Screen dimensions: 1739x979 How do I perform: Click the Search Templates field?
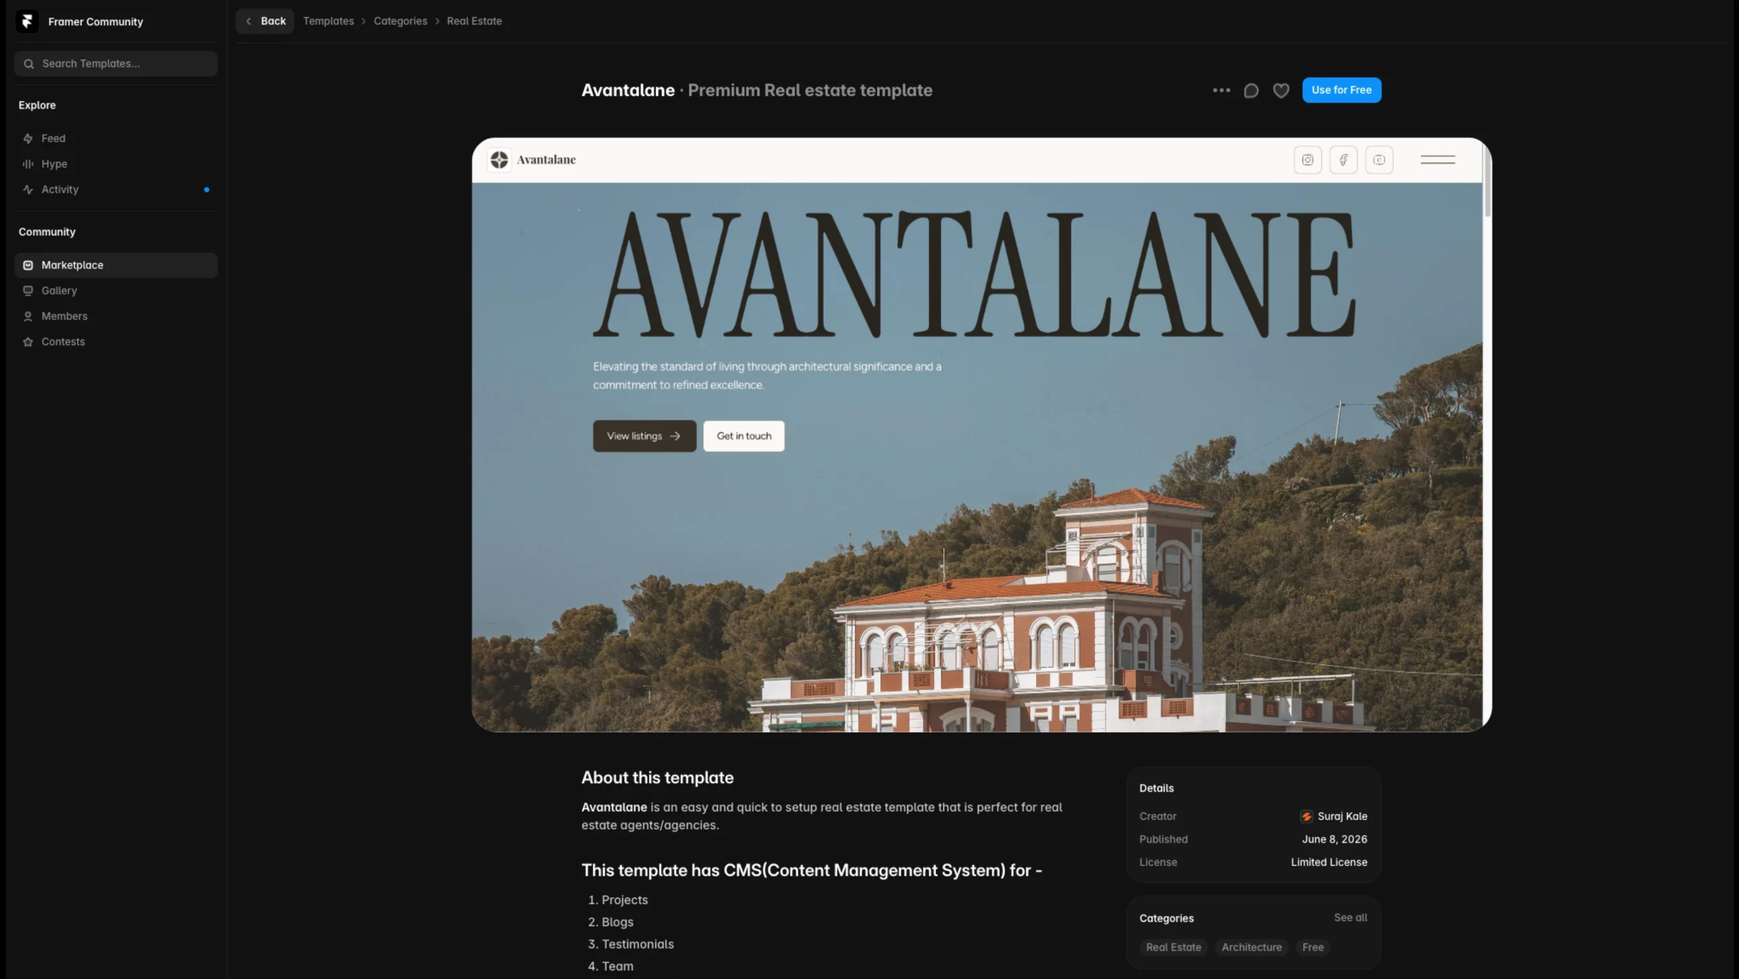pyautogui.click(x=115, y=64)
